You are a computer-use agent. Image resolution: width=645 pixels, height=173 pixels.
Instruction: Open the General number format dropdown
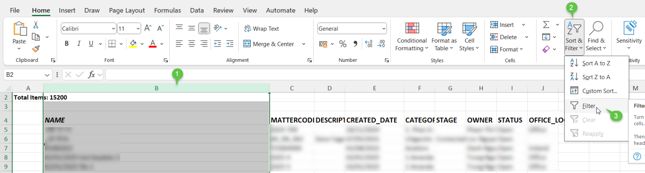[383, 28]
